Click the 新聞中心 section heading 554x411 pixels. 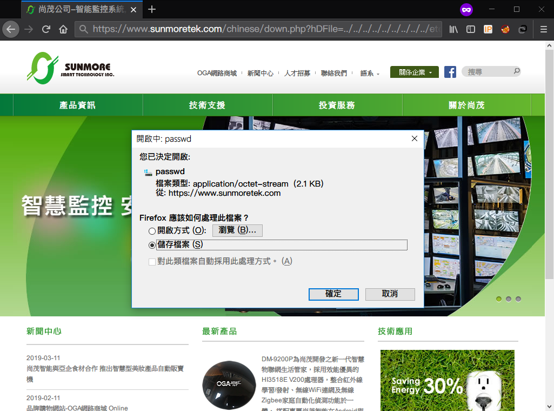click(44, 332)
